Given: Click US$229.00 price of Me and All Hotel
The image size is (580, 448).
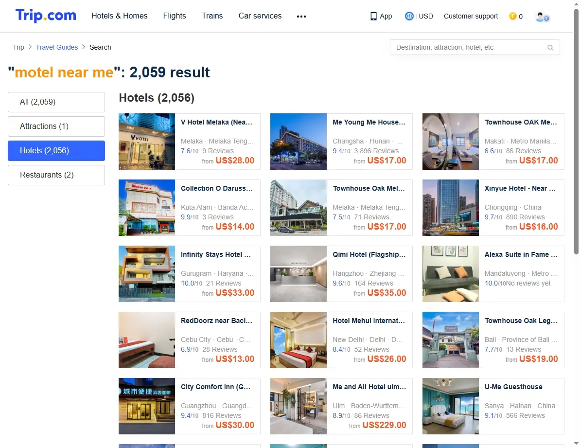Looking at the screenshot, I should point(385,426).
